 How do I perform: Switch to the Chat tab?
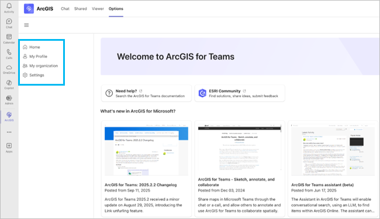[x=65, y=9]
